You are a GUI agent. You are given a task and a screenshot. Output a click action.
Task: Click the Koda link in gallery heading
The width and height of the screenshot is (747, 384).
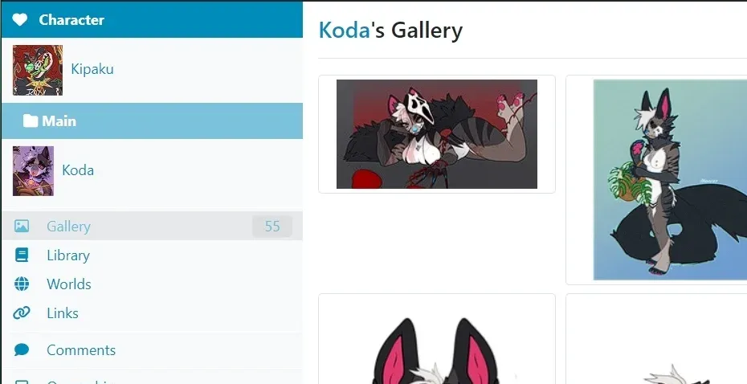pos(345,30)
